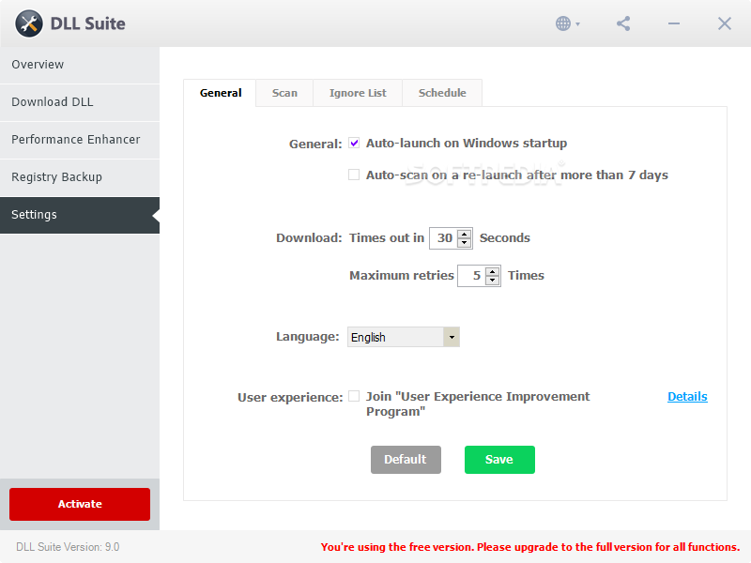
Task: Uncheck Auto-launch on Windows startup
Action: [x=354, y=143]
